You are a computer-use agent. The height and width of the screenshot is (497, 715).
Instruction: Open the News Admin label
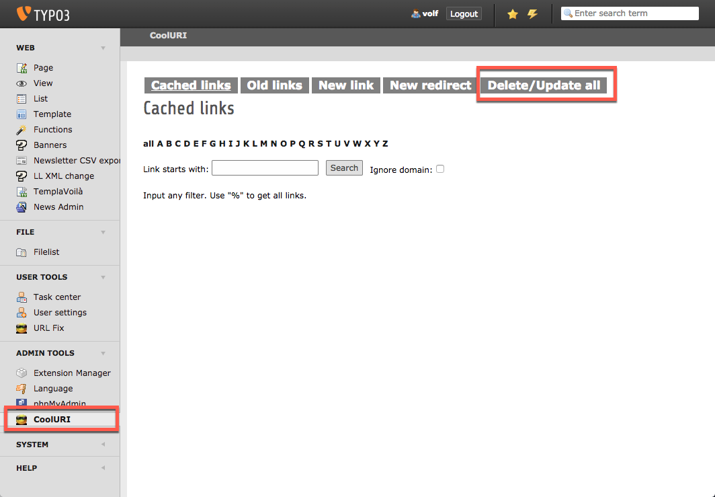point(58,207)
